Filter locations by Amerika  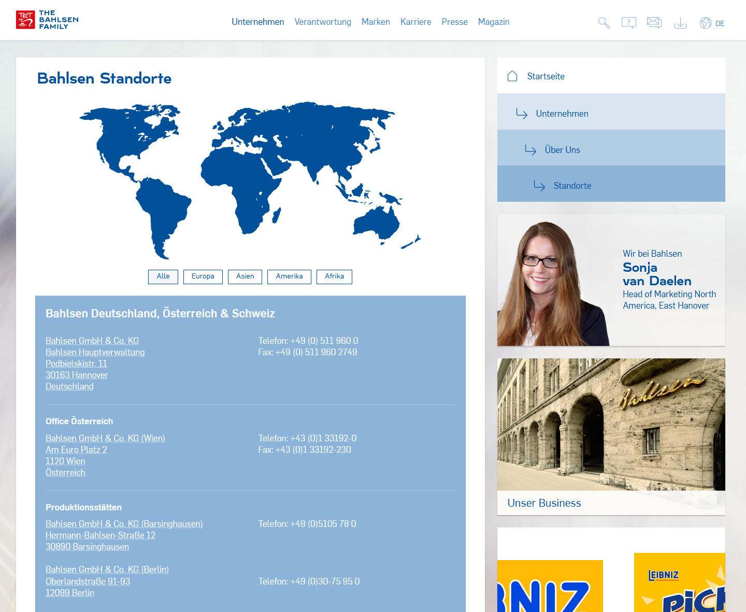pyautogui.click(x=289, y=276)
